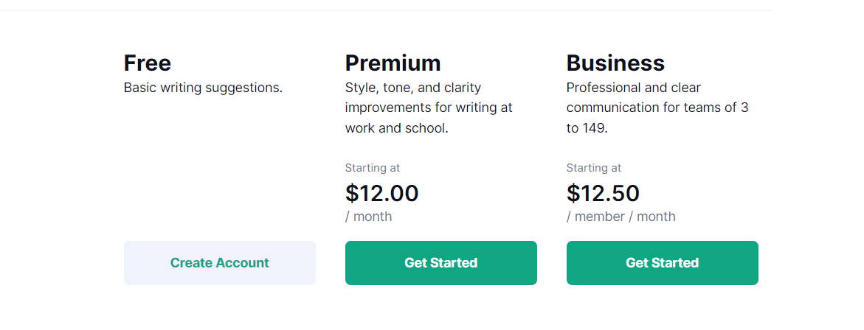Click the "Style, tone, and clarity" text line
Image resolution: width=864 pixels, height=330 pixels.
pyautogui.click(x=413, y=88)
